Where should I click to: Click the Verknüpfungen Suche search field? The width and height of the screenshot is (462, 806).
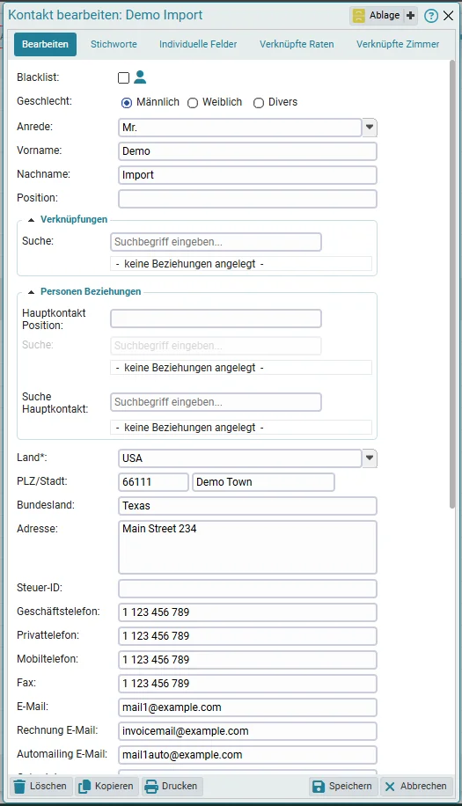pyautogui.click(x=216, y=242)
